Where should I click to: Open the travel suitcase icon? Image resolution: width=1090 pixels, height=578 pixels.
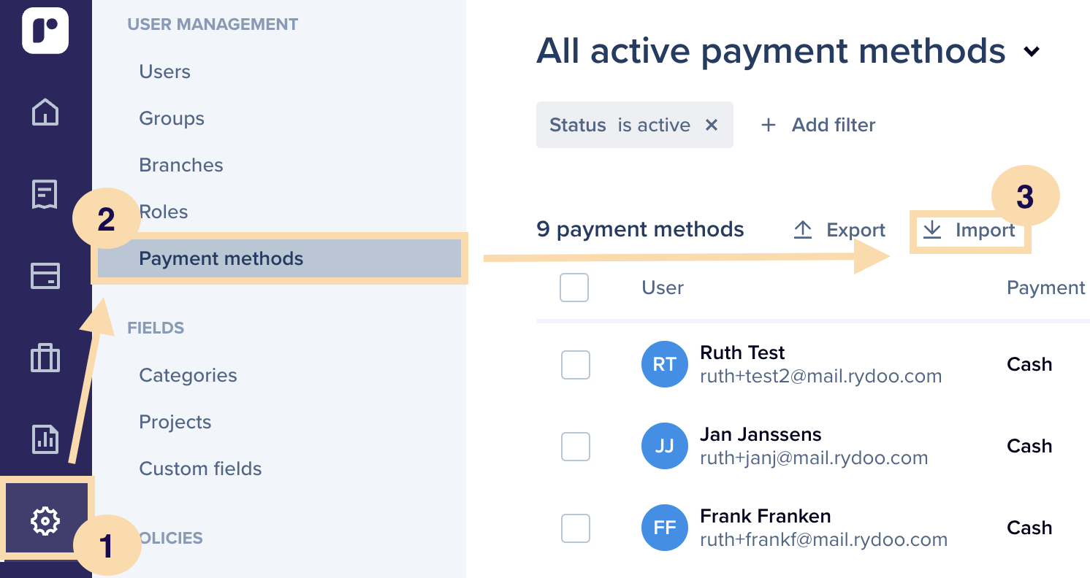pyautogui.click(x=45, y=358)
